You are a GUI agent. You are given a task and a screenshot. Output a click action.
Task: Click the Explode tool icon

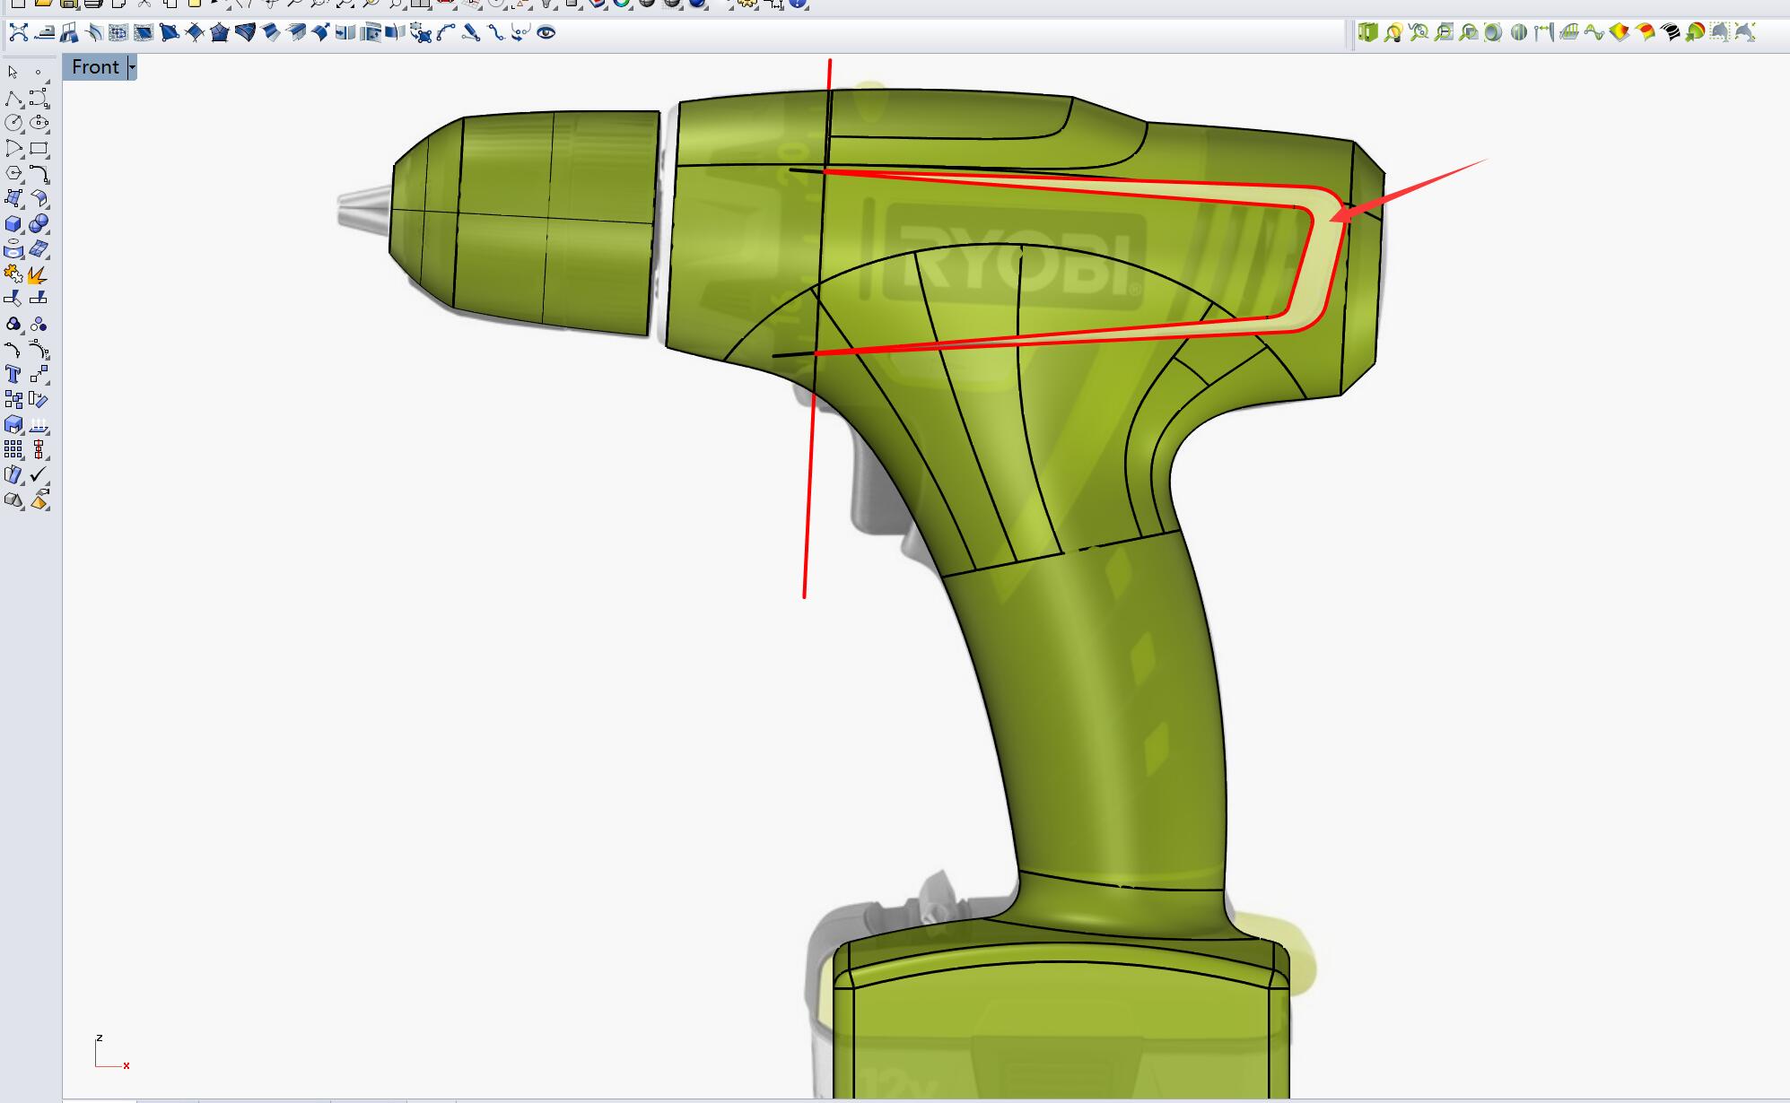pos(38,274)
